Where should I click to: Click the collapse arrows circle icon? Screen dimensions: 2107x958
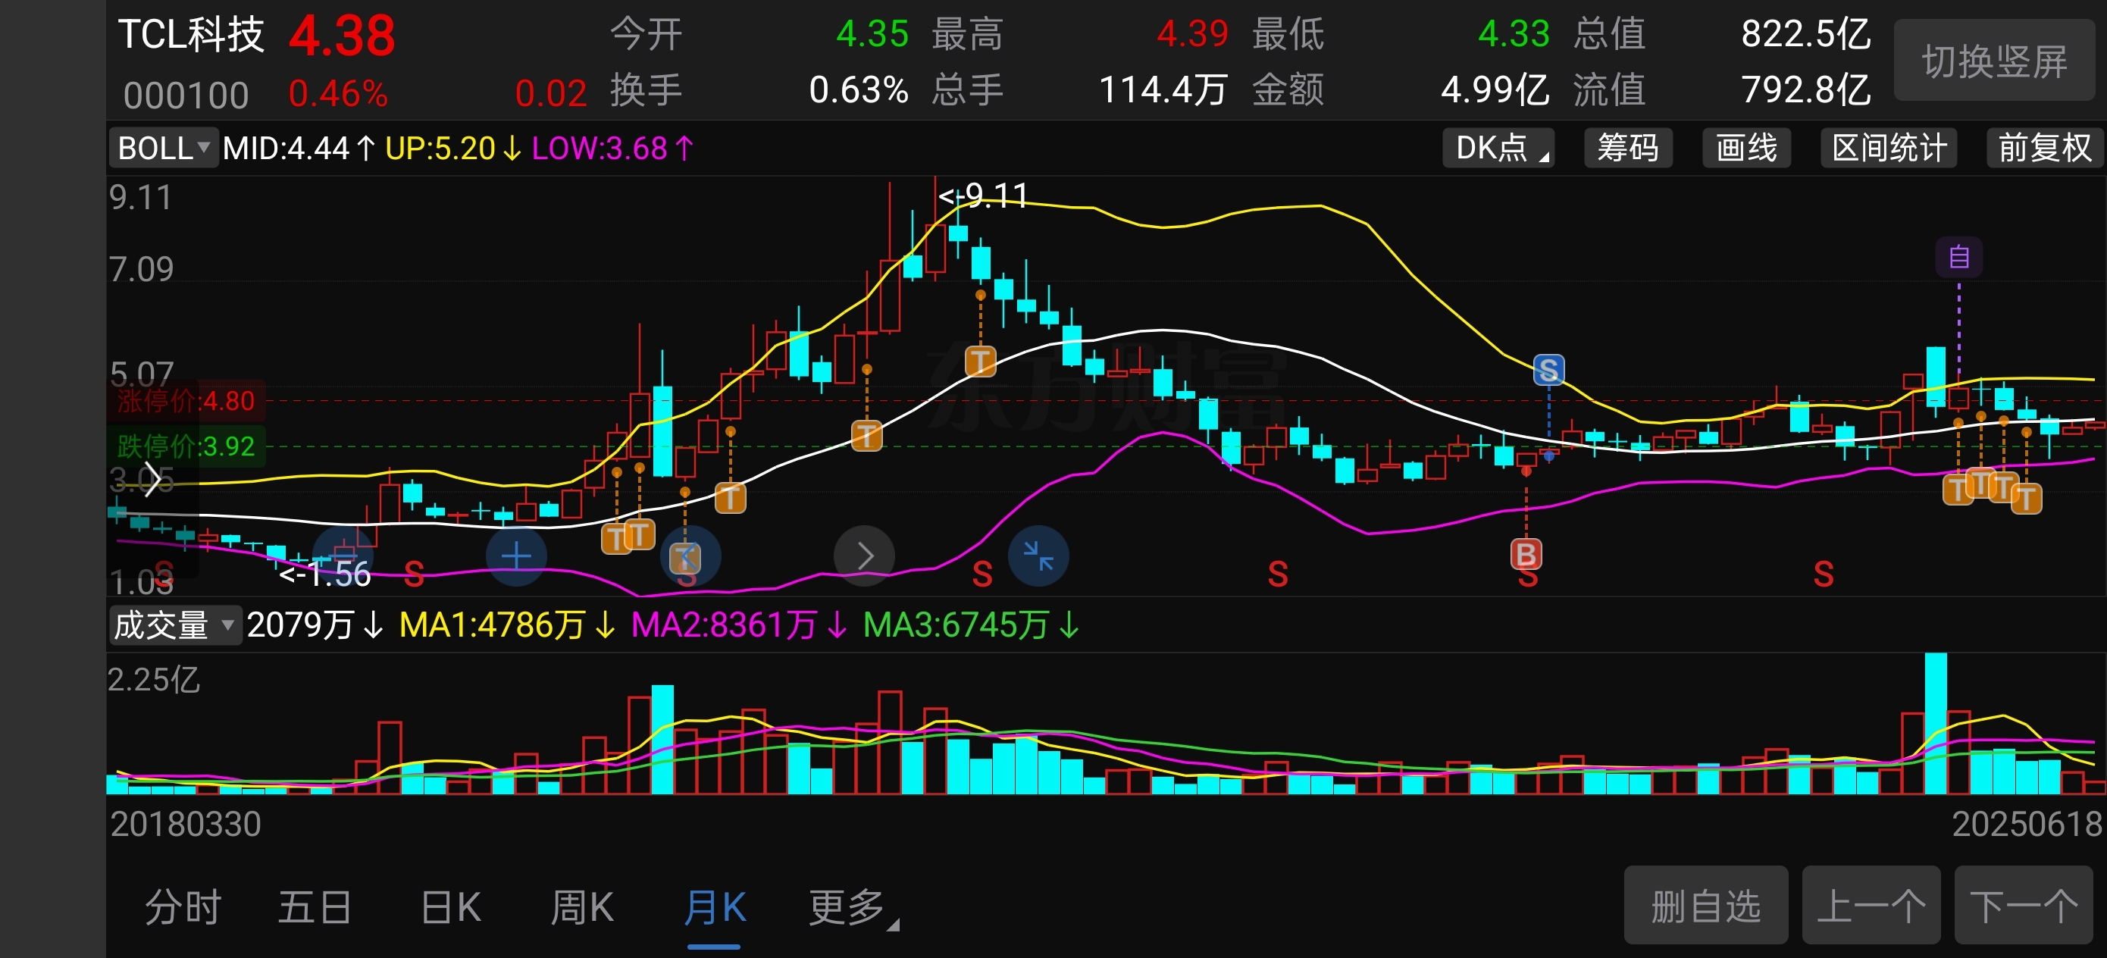click(1038, 556)
